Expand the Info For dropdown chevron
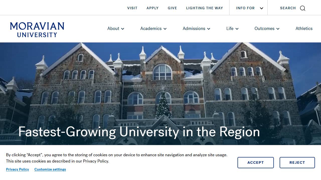321x180 pixels. pos(262,8)
